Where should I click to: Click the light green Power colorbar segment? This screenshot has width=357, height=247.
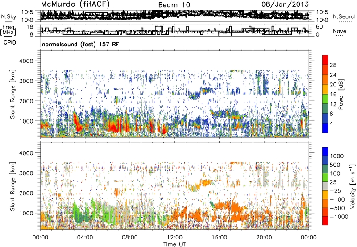pyautogui.click(x=325, y=99)
